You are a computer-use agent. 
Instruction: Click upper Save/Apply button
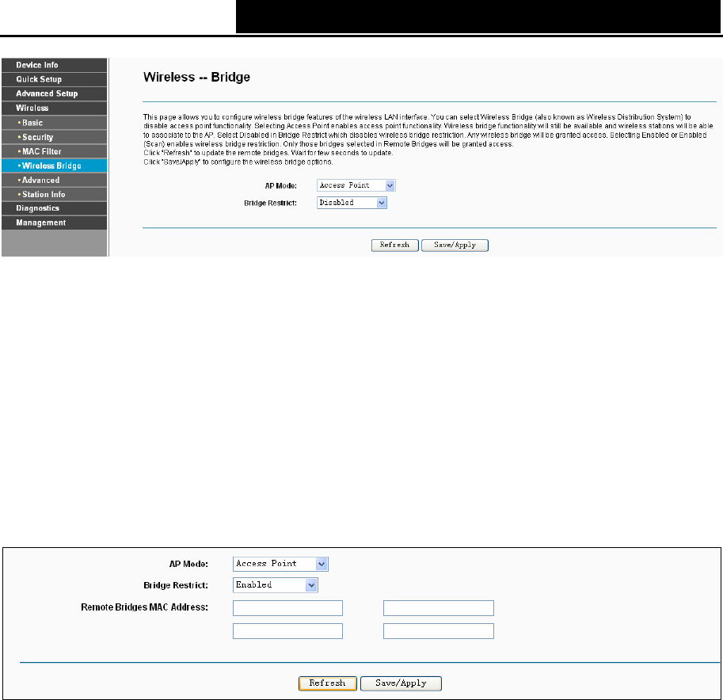click(455, 245)
